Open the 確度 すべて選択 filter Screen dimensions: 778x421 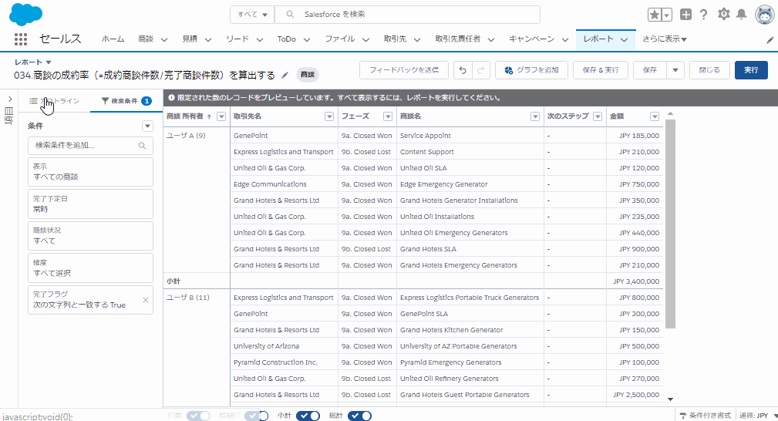[x=90, y=268]
